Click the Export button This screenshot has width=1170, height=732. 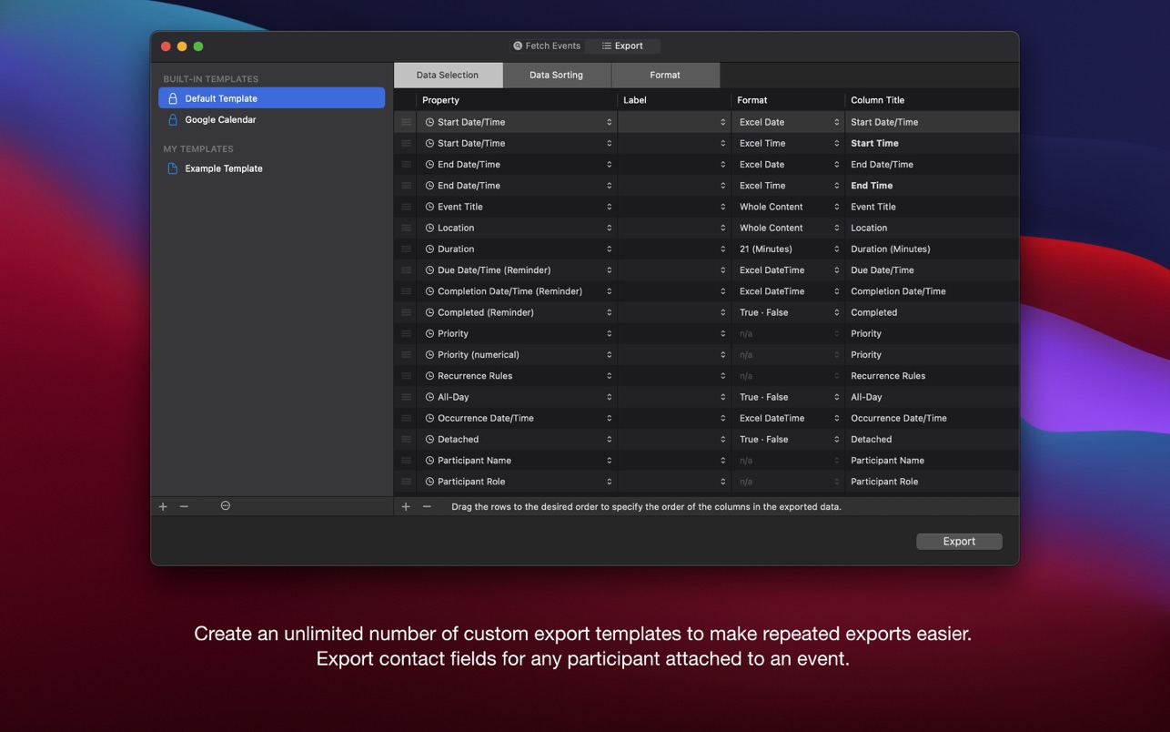[x=959, y=541]
